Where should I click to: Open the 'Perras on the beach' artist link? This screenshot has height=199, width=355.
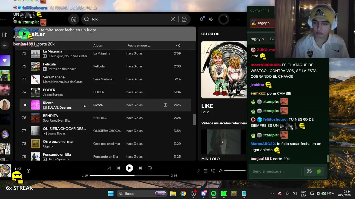click(62, 69)
